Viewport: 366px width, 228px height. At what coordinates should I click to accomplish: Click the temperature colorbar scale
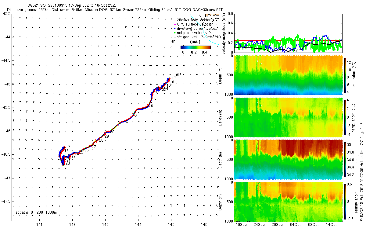click(x=346, y=74)
